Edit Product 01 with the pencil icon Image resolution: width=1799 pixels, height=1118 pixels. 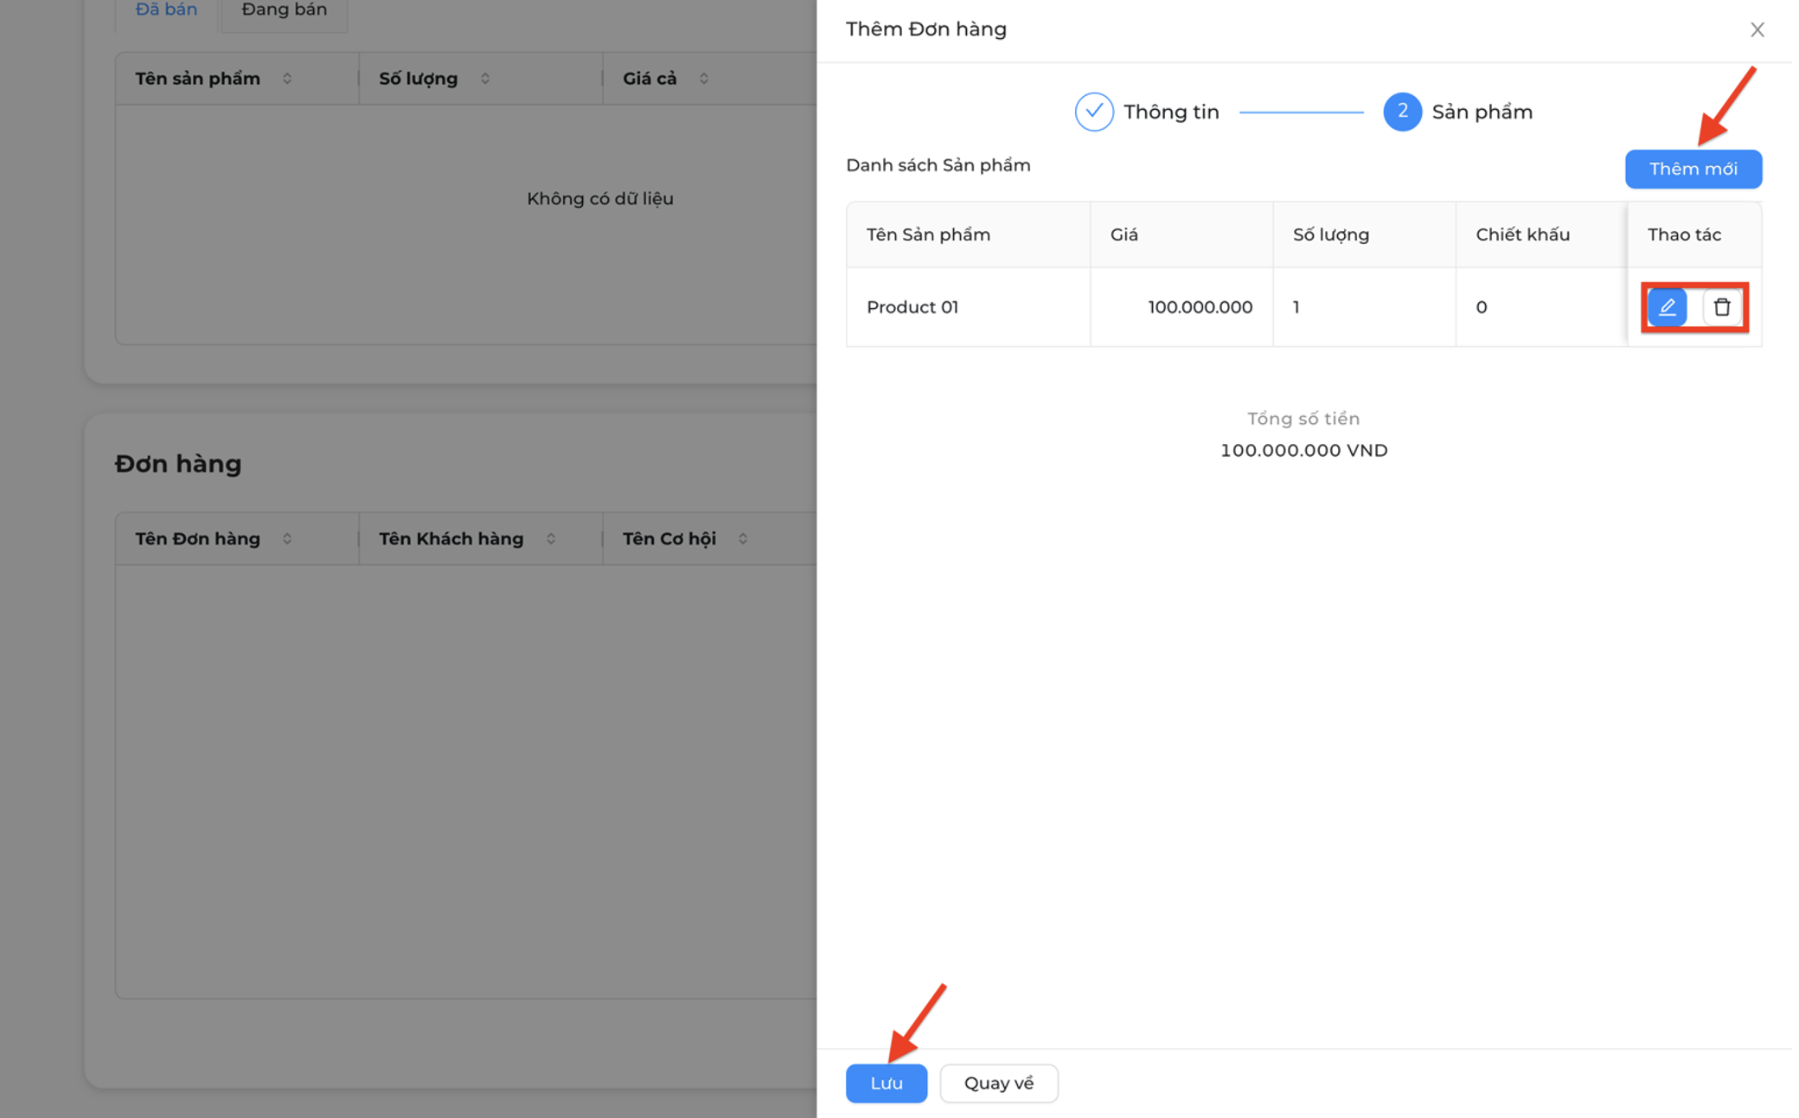[1667, 307]
